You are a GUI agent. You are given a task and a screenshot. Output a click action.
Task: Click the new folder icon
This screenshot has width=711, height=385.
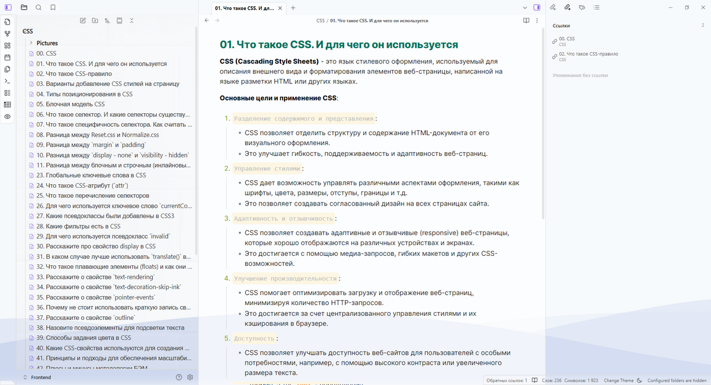tap(95, 21)
